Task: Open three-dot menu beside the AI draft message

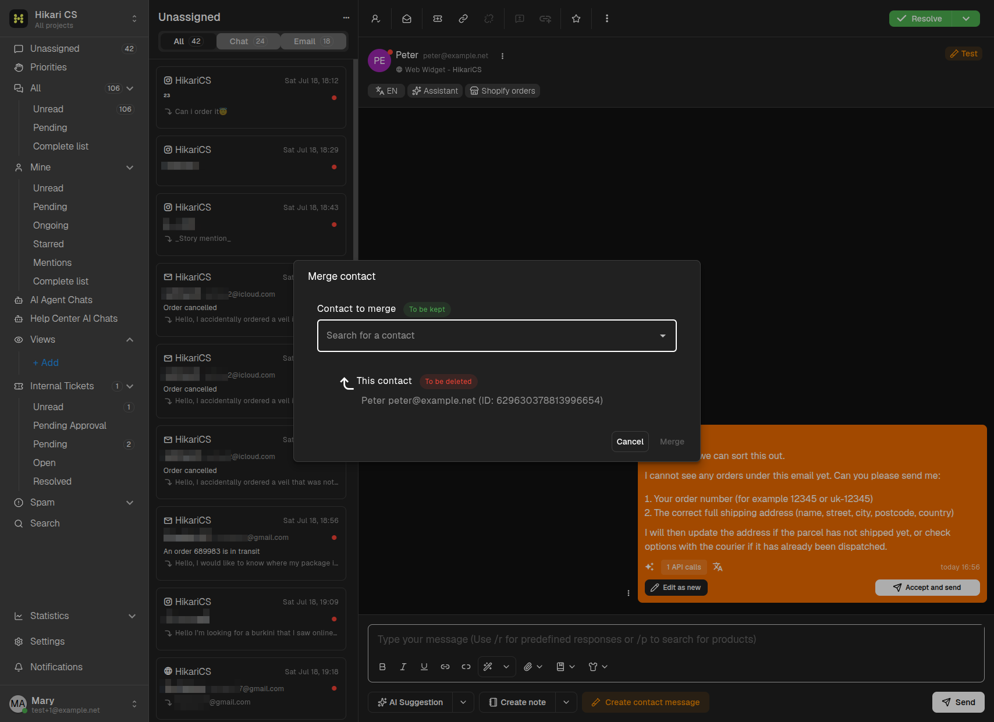Action: tap(629, 593)
